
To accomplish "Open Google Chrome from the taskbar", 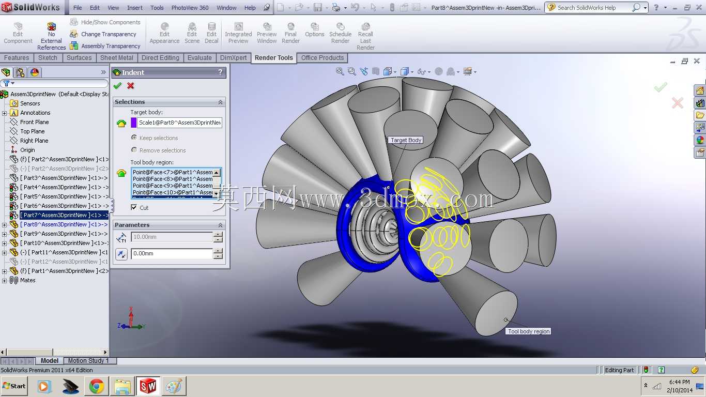I will (97, 386).
